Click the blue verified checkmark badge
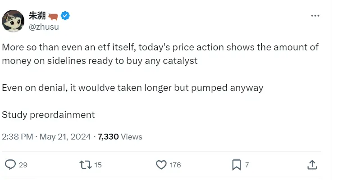This screenshot has height=180, width=342. [66, 16]
